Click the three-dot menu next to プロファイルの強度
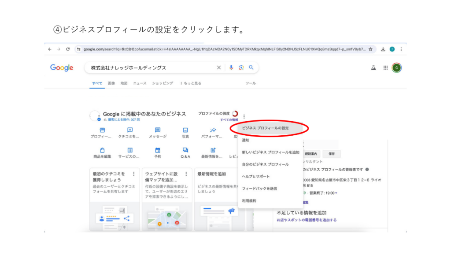 [244, 116]
